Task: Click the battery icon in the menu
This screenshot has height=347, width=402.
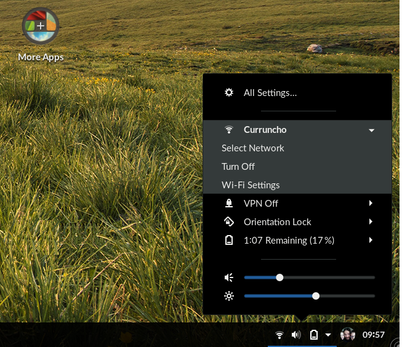Action: [229, 240]
